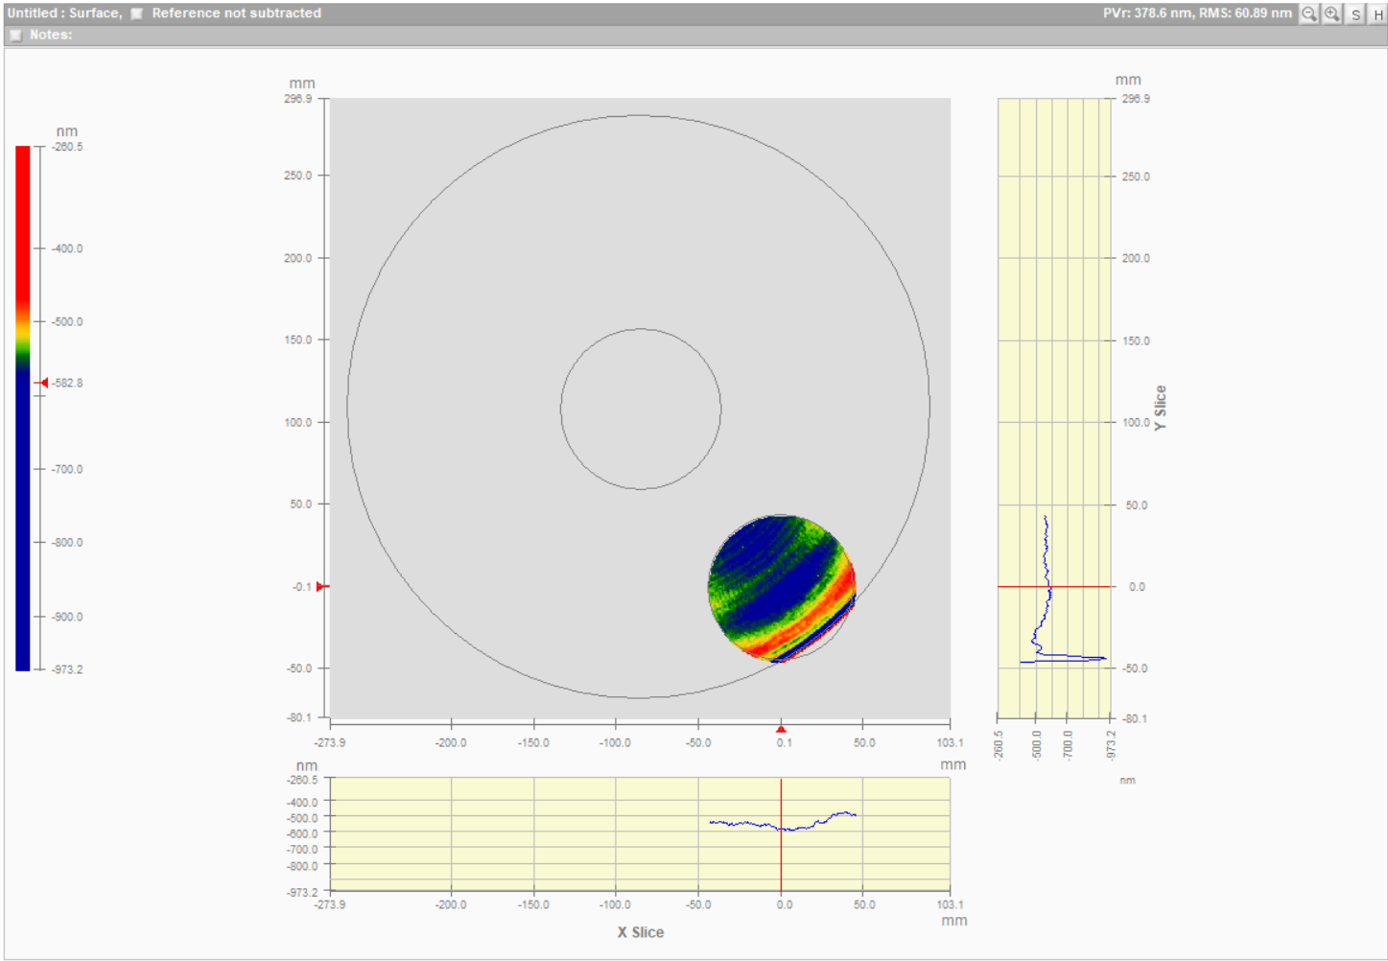Toggle the Notes checkbox
Image resolution: width=1388 pixels, height=961 pixels.
pyautogui.click(x=15, y=35)
